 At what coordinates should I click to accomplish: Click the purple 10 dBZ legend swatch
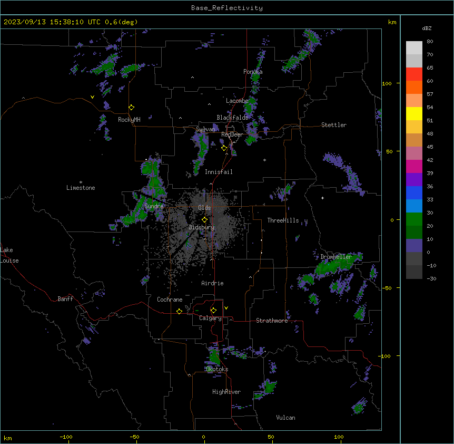coord(414,246)
